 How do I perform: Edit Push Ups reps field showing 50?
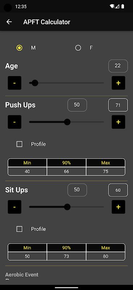(x=77, y=105)
